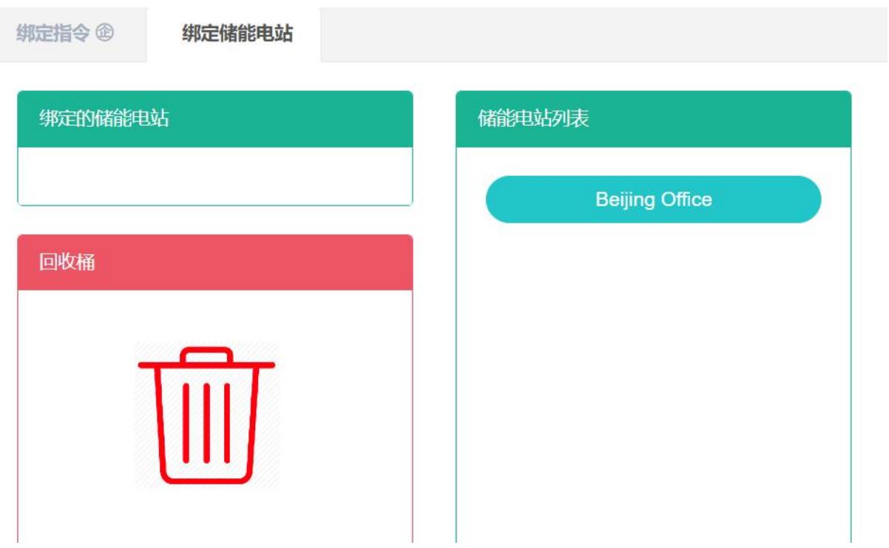Click the 回收桶 title text
The image size is (889, 548).
click(x=67, y=263)
